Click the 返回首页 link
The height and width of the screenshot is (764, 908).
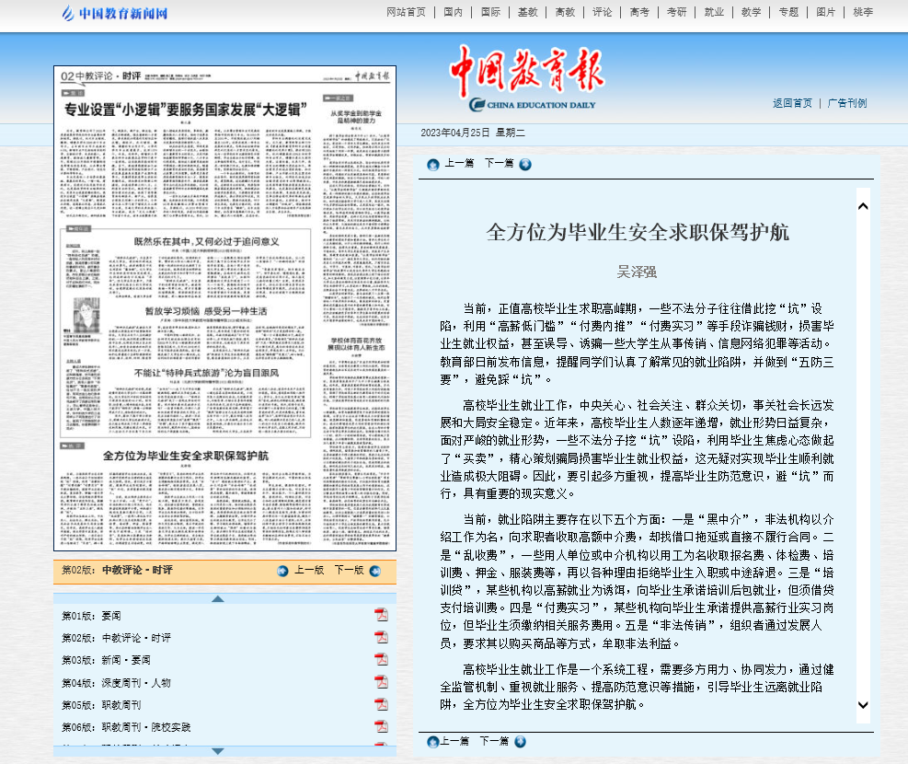(x=792, y=103)
